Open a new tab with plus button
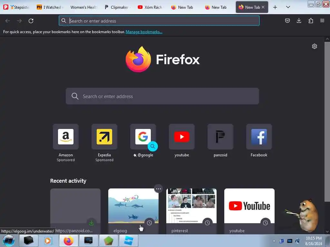This screenshot has height=247, width=330. 275,7
